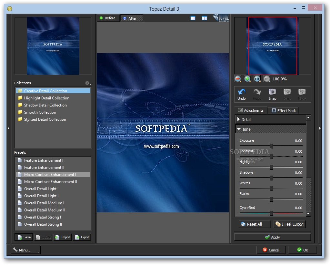Screen dimensions: 331x265
Task: Go to Prev snapshot
Action: [x=287, y=94]
